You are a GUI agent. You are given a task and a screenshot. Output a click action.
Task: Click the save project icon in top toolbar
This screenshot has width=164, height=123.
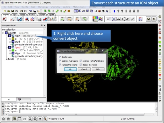pyautogui.click(x=12, y=11)
